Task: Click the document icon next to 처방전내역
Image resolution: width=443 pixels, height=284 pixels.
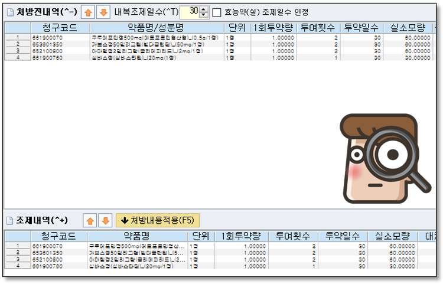Action: pyautogui.click(x=9, y=12)
